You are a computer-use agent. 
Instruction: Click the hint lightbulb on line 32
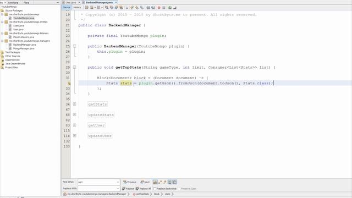click(69, 83)
